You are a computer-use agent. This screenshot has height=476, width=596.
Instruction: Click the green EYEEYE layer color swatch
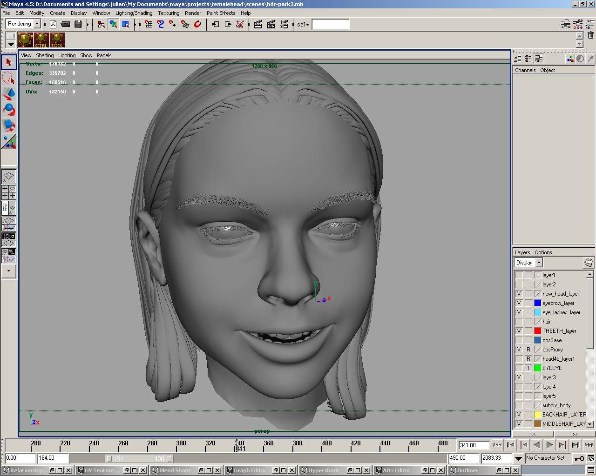pos(537,368)
